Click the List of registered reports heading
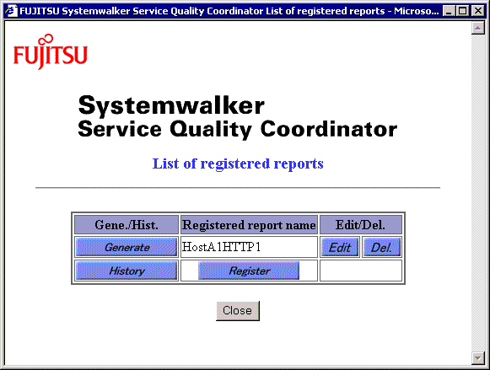The image size is (490, 370). point(238,164)
